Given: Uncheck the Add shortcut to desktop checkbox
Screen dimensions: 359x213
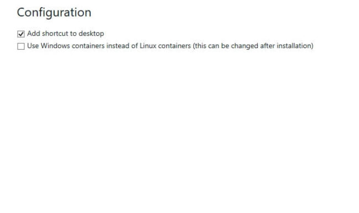Looking at the screenshot, I should click(x=21, y=34).
